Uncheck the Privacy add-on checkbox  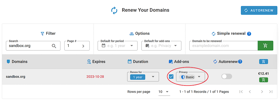pyautogui.click(x=171, y=77)
